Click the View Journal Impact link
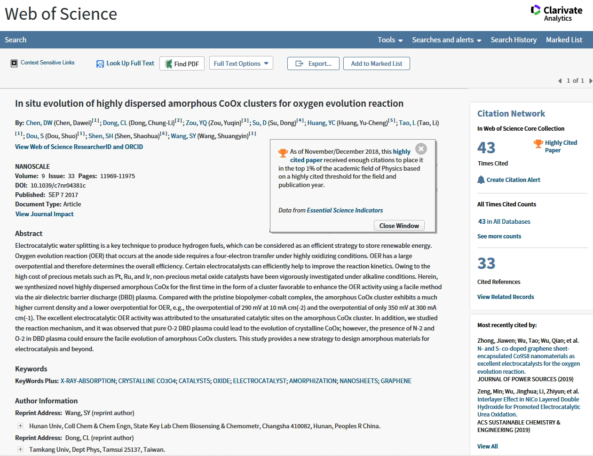Viewport: 593px width, 456px height. click(x=44, y=214)
